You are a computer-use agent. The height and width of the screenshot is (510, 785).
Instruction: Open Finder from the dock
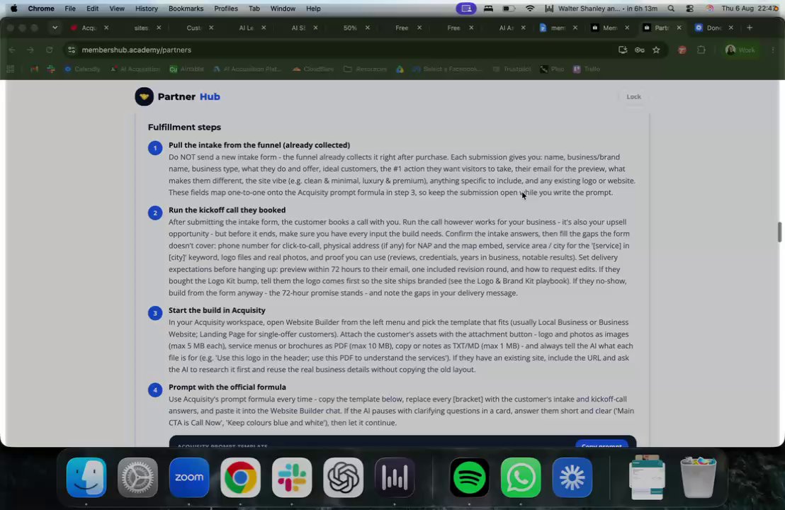pos(86,477)
